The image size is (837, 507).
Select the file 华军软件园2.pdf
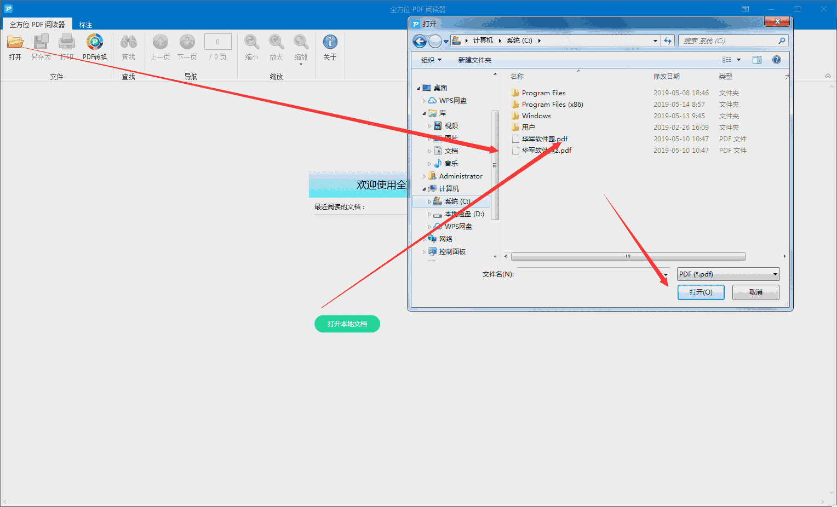click(547, 151)
